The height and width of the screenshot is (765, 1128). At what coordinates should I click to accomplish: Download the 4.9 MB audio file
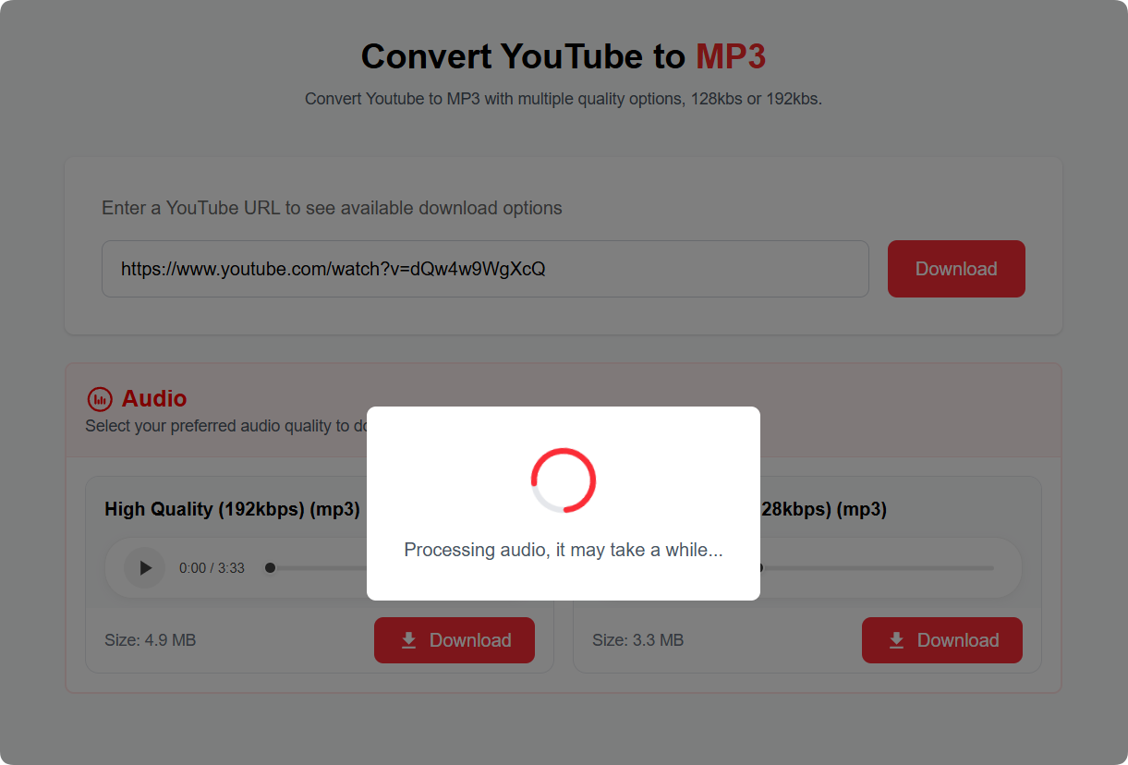coord(455,640)
